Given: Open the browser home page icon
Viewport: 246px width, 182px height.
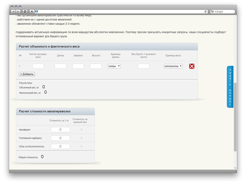Looking at the screenshot, I should coord(25,12).
